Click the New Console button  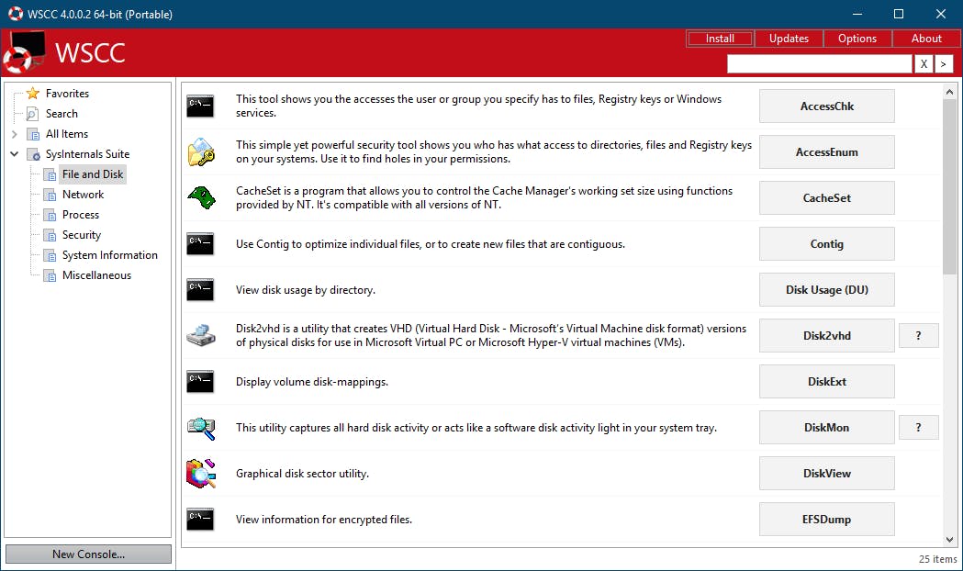pos(88,554)
